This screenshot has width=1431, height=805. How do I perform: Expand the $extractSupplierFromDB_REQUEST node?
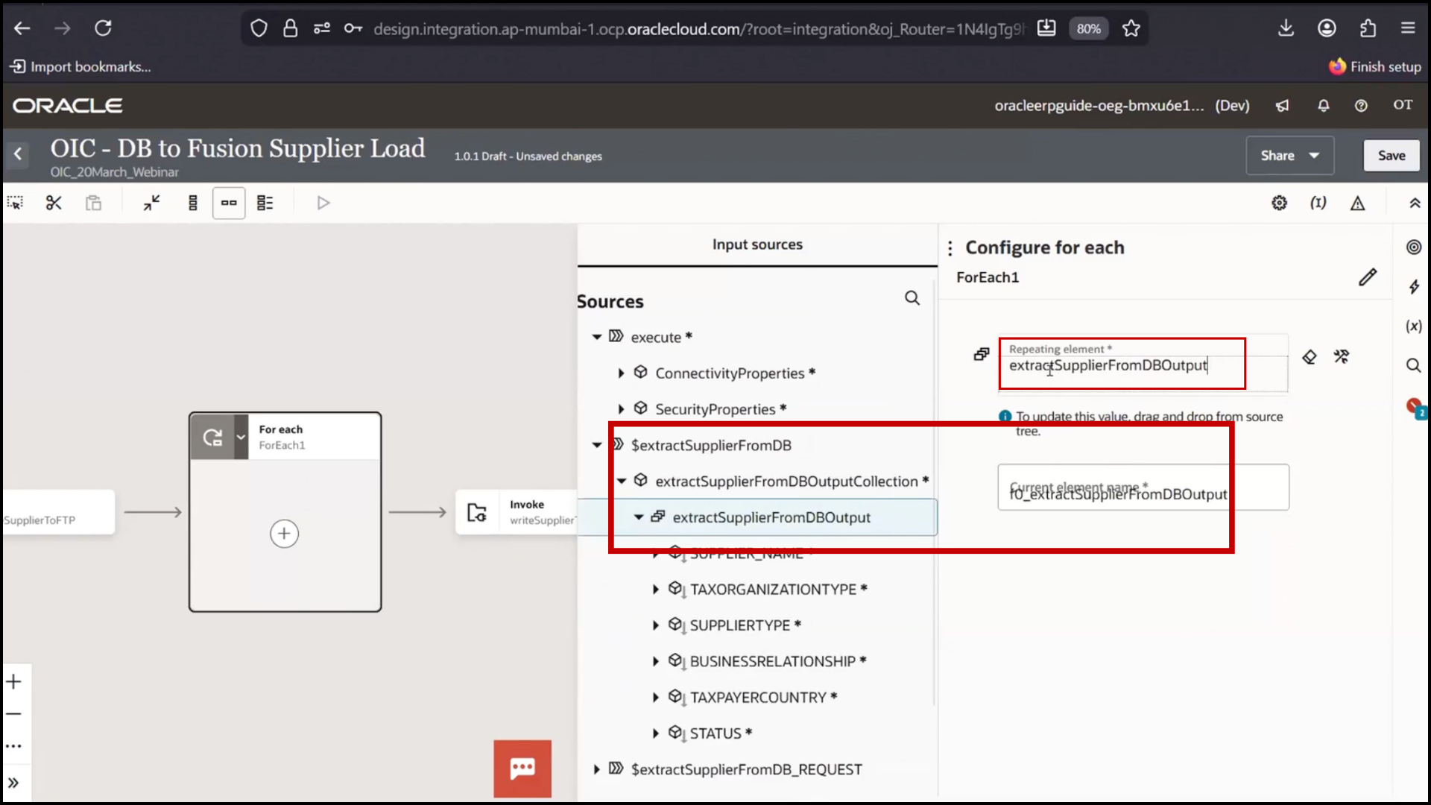pos(597,770)
